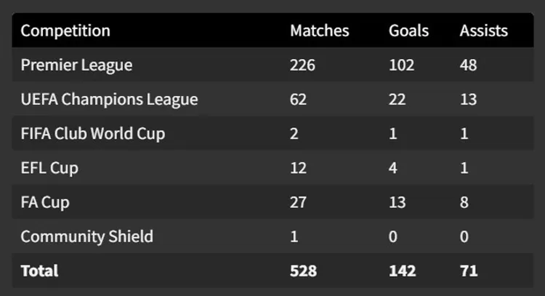Click Premier League assists value 48

pos(468,65)
